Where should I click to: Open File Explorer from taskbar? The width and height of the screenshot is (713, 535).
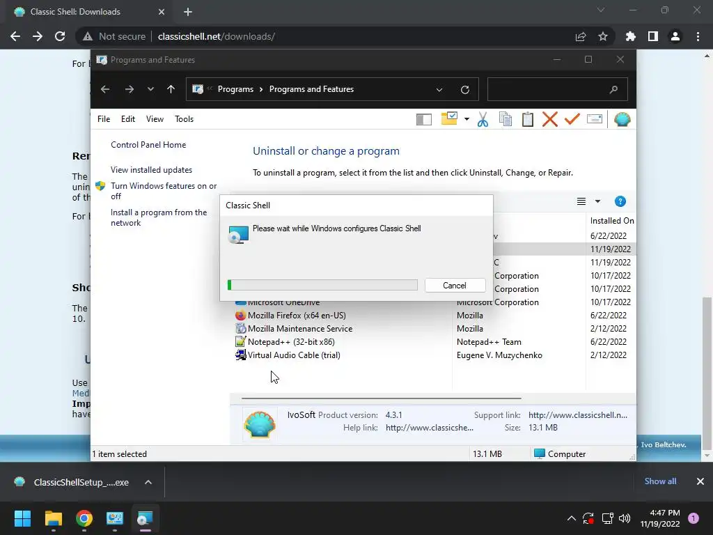point(53,518)
